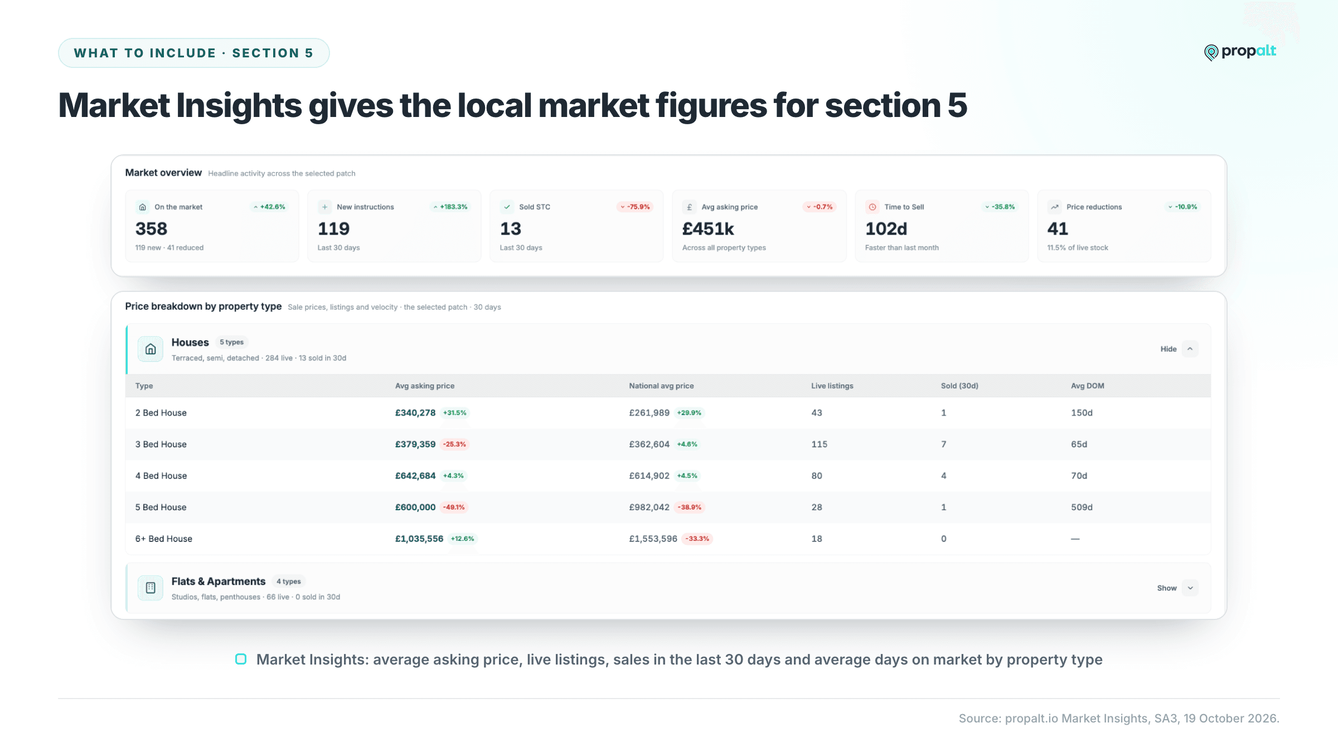Select the 3 Bed House row
This screenshot has width=1338, height=752.
[x=668, y=444]
